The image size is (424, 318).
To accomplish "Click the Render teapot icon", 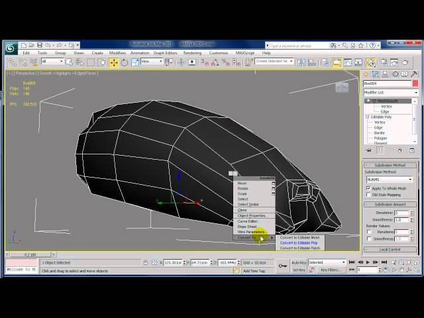I will pos(405,63).
